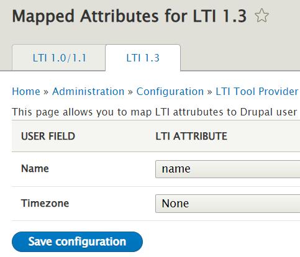Expand the Timezone attribute dropdown set to None
The image size is (300, 257).
tap(227, 204)
